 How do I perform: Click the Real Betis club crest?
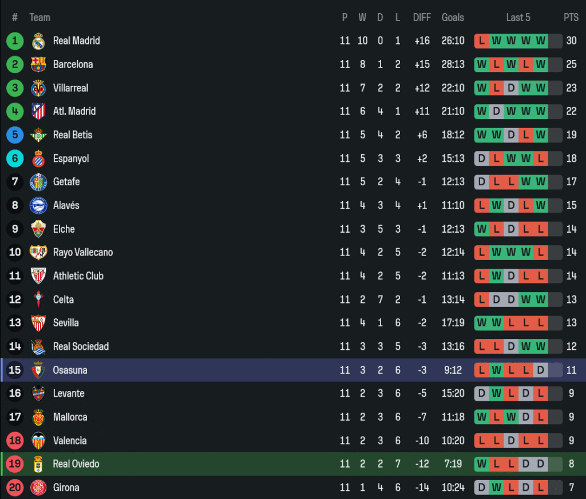(38, 135)
